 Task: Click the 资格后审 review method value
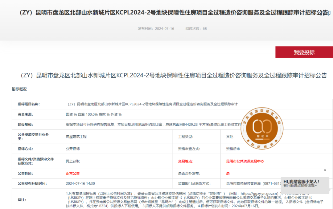tap(233, 149)
